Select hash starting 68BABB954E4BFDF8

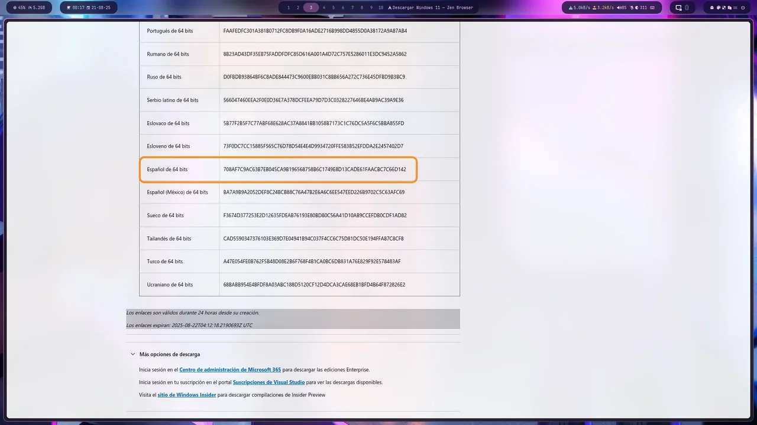[x=314, y=285]
